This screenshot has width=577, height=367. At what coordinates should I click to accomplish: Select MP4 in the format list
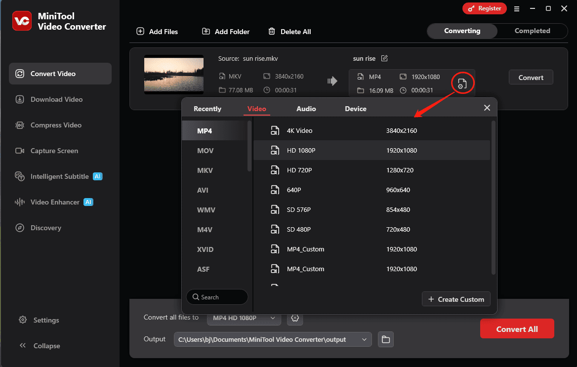pos(214,131)
